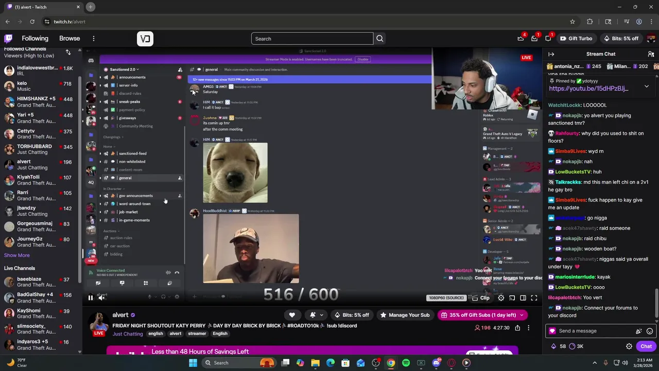Open the Prime Loot crown icon

click(521, 39)
